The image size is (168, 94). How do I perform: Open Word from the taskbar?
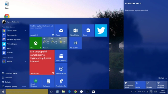57,91
